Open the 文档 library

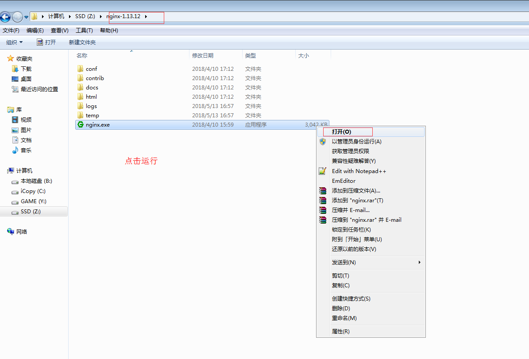26,140
